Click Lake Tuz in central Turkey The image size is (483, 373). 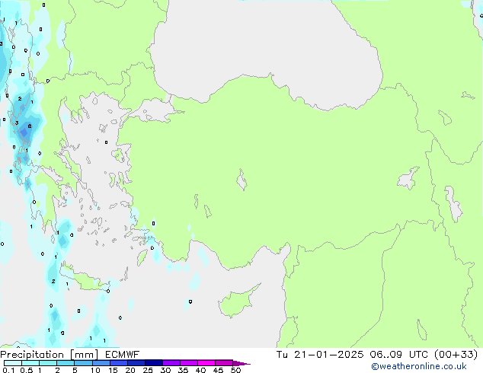tap(244, 183)
